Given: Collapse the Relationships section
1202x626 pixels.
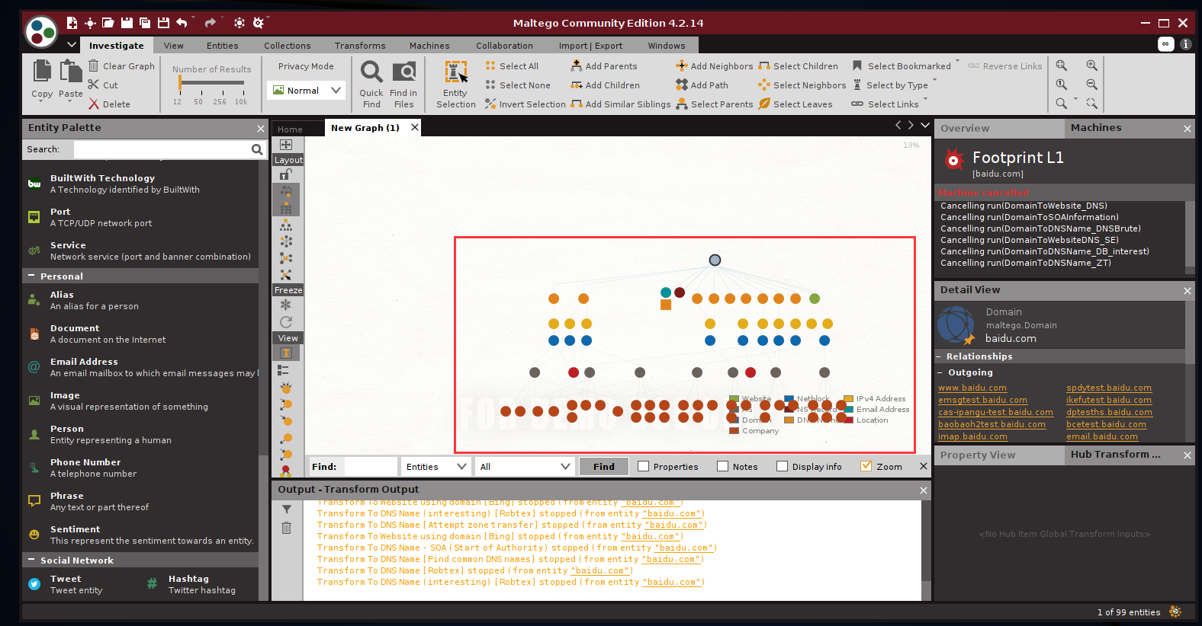Looking at the screenshot, I should tap(940, 356).
